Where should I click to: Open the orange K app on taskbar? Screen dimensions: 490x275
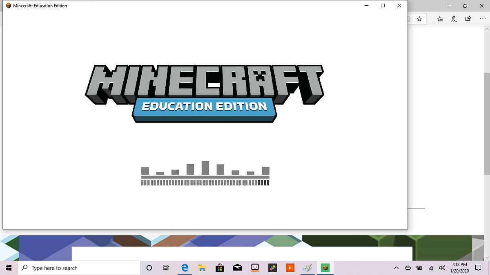tap(290, 268)
